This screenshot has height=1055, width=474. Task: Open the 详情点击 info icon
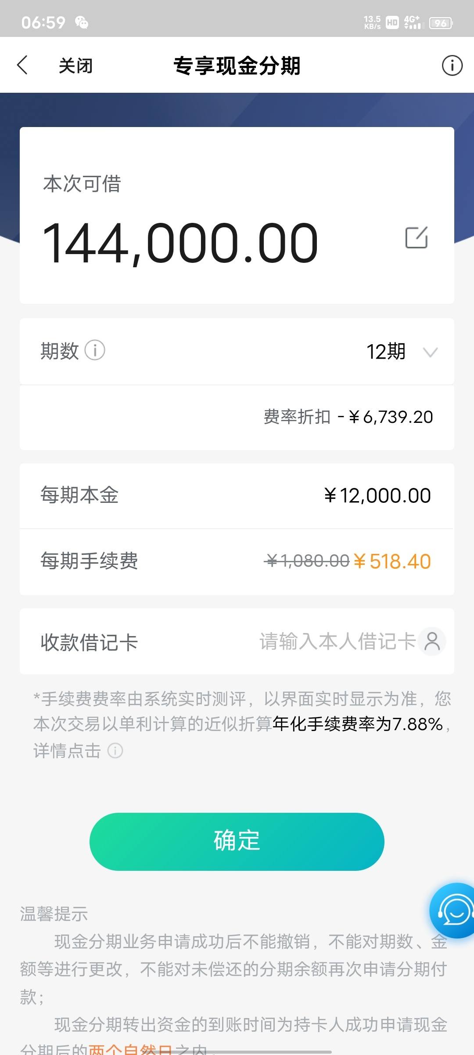pyautogui.click(x=115, y=750)
